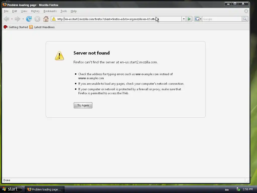Click the Windows start button

pyautogui.click(x=11, y=189)
